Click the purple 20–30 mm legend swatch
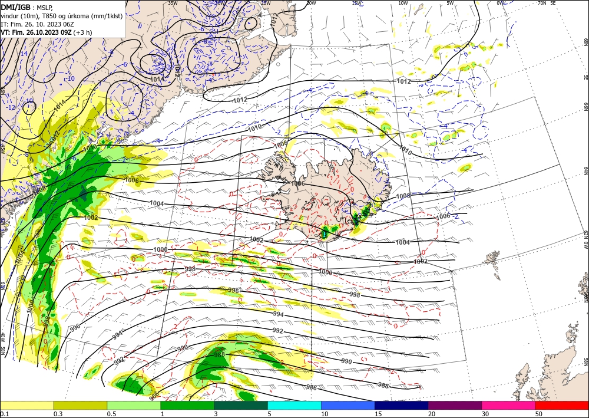Viewport: 589px width, 418px height. point(455,405)
